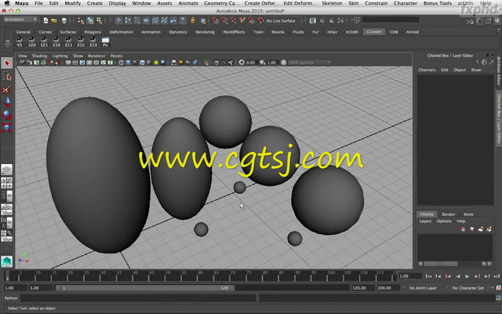This screenshot has width=502, height=314.
Task: Save the scene with the disk icon
Action: tap(64, 21)
